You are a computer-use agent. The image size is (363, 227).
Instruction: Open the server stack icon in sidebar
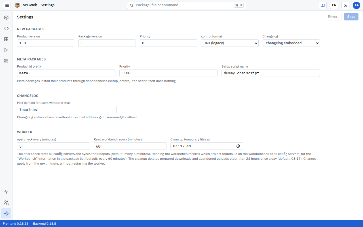[6, 61]
